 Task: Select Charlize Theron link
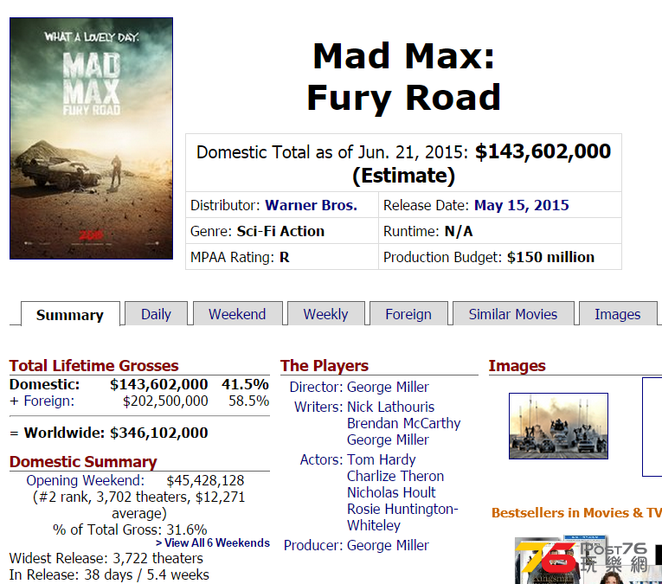tap(395, 476)
